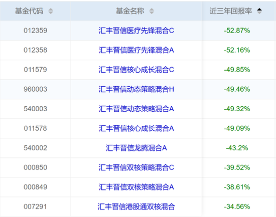Open fund 汇丰晋信双核策略混合A
This screenshot has height=217, width=276.
136,187
